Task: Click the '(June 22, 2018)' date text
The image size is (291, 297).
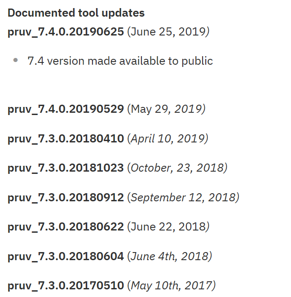Action: pos(168,226)
